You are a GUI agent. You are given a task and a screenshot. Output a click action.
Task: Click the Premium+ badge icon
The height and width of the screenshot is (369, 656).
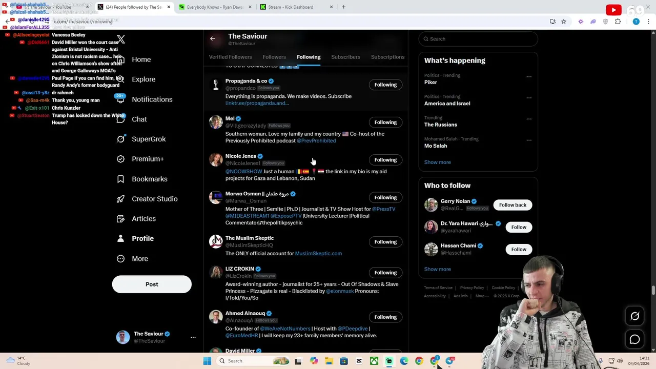click(x=120, y=159)
